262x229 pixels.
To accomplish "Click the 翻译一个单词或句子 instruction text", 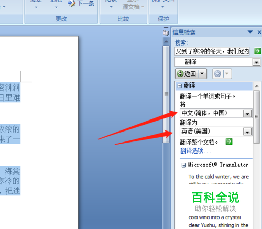I will point(208,96).
